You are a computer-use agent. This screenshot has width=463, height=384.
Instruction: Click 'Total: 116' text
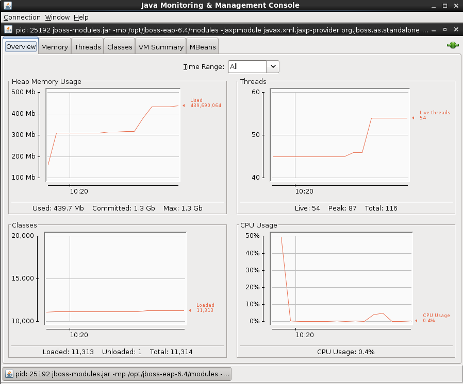381,208
